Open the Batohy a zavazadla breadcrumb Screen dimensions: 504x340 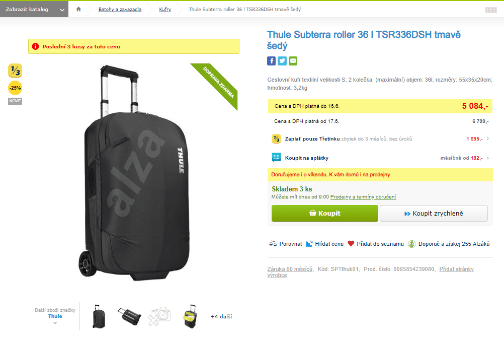click(x=120, y=9)
